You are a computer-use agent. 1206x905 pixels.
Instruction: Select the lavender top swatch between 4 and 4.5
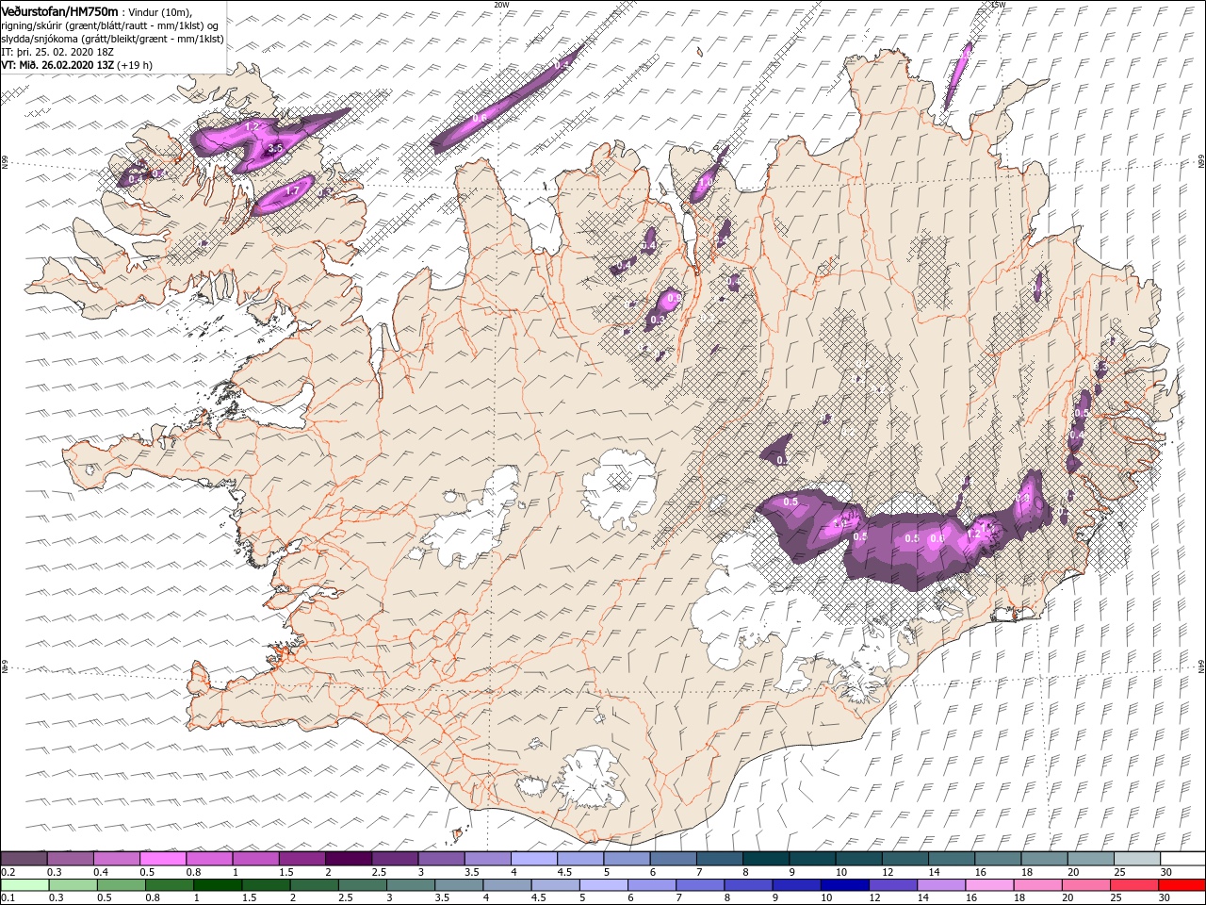pos(533,859)
